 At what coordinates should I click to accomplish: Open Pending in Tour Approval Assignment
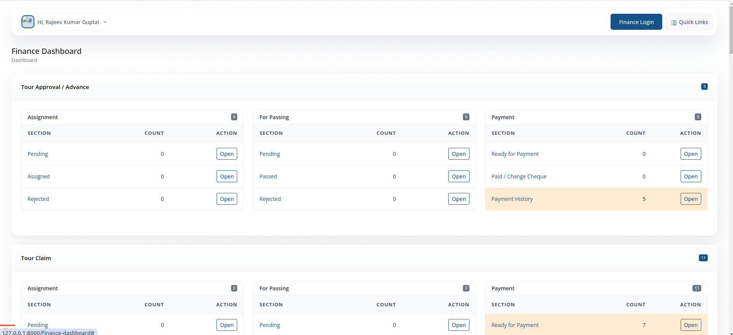click(x=227, y=154)
